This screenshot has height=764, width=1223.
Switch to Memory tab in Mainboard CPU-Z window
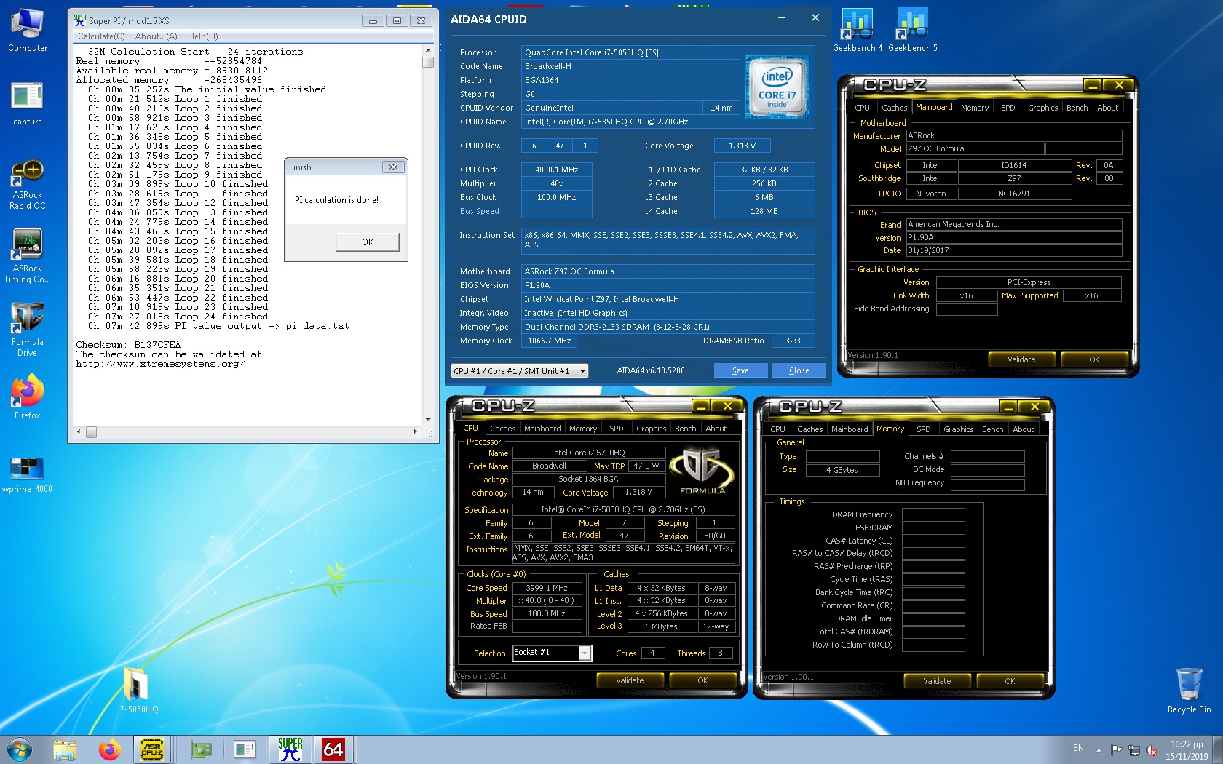pos(974,108)
